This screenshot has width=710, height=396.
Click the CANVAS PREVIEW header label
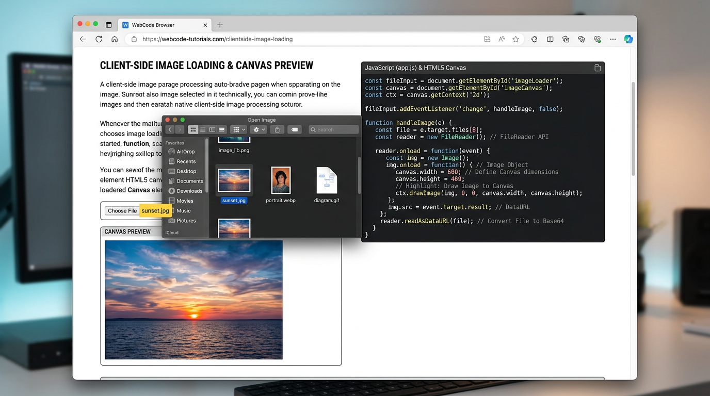(127, 232)
